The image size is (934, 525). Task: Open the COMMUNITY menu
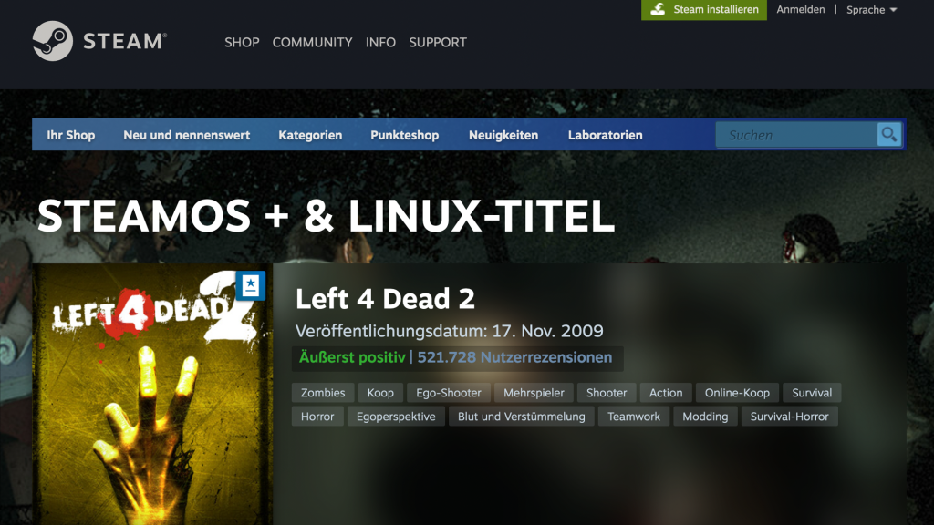coord(312,42)
